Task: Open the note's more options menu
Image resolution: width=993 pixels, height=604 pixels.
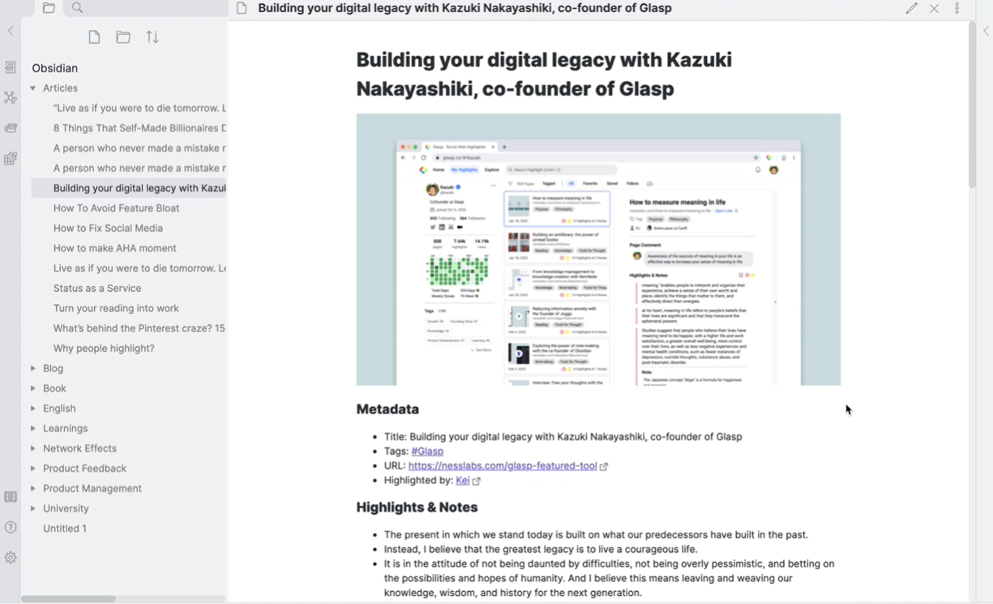Action: 957,8
